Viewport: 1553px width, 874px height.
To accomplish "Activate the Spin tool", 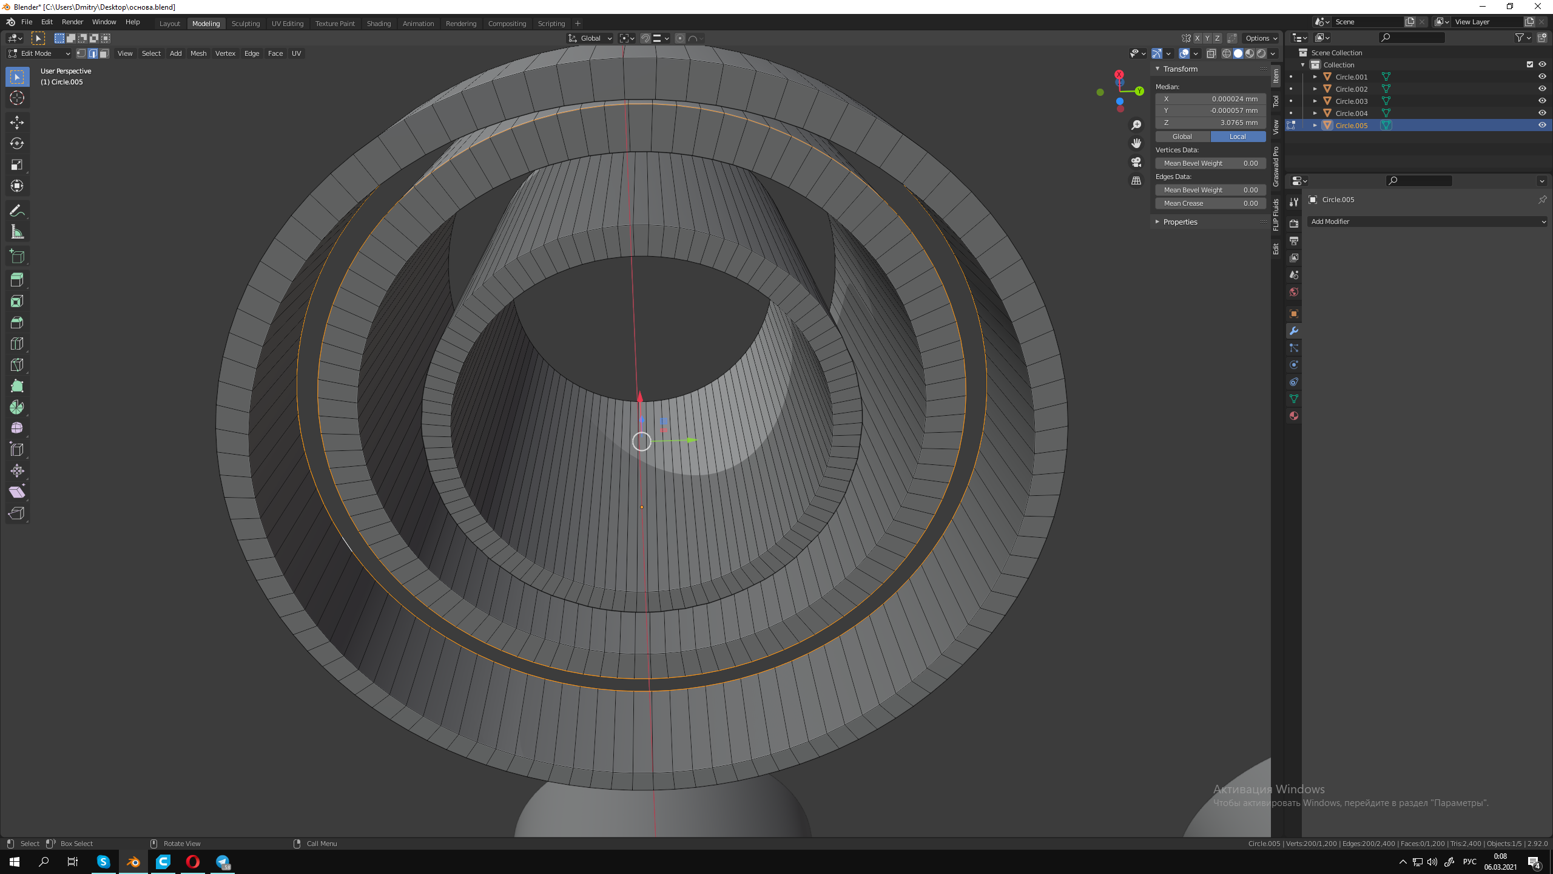I will pyautogui.click(x=17, y=407).
